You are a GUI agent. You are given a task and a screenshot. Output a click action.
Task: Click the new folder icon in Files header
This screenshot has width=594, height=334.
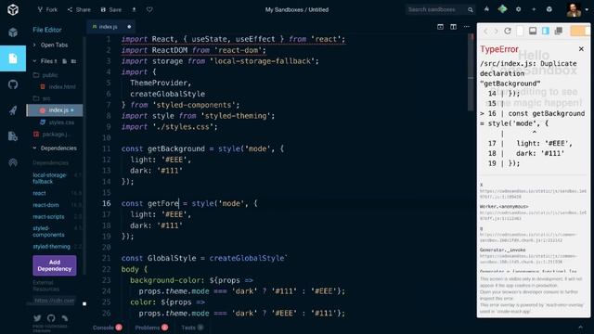(73, 61)
